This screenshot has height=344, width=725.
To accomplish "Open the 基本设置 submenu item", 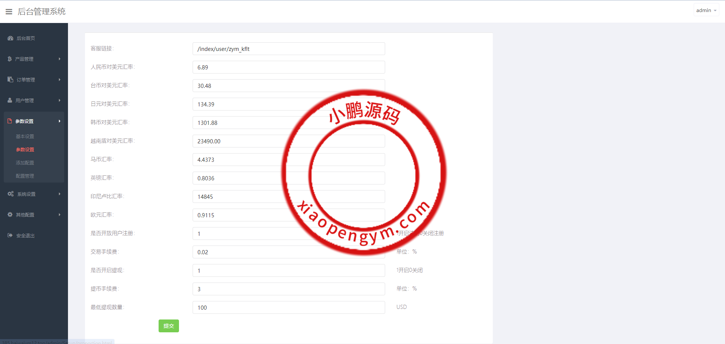I will (25, 137).
